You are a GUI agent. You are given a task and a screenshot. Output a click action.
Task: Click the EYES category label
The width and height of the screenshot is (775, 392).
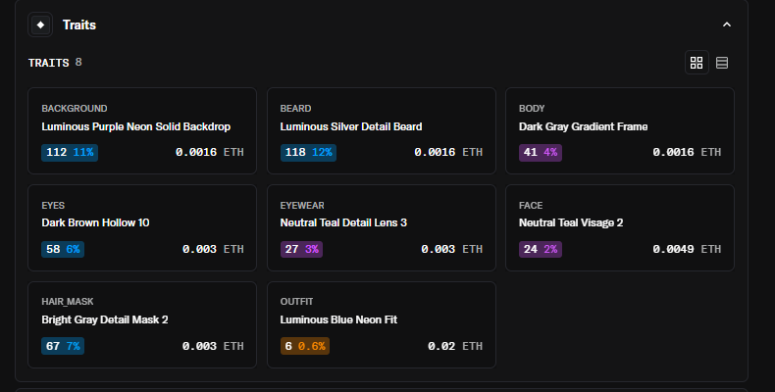click(x=53, y=206)
